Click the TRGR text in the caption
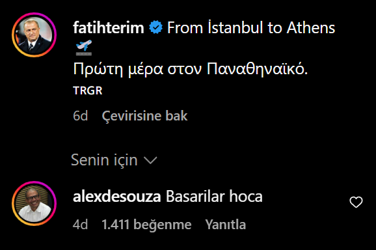 click(x=88, y=90)
